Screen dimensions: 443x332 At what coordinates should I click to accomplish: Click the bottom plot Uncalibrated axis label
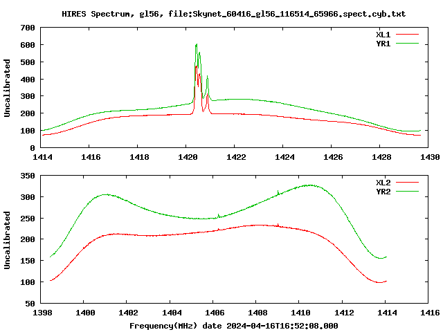(x=7, y=240)
